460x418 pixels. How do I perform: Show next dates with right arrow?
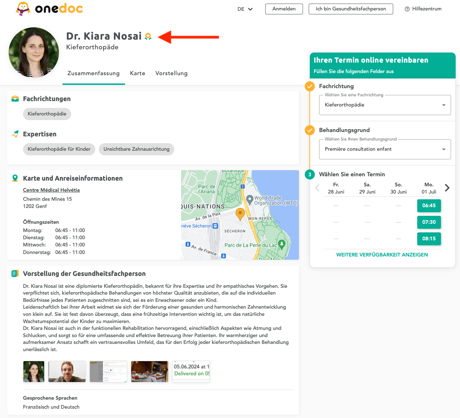point(447,188)
